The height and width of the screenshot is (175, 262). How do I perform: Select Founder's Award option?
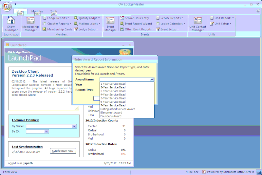(127, 116)
